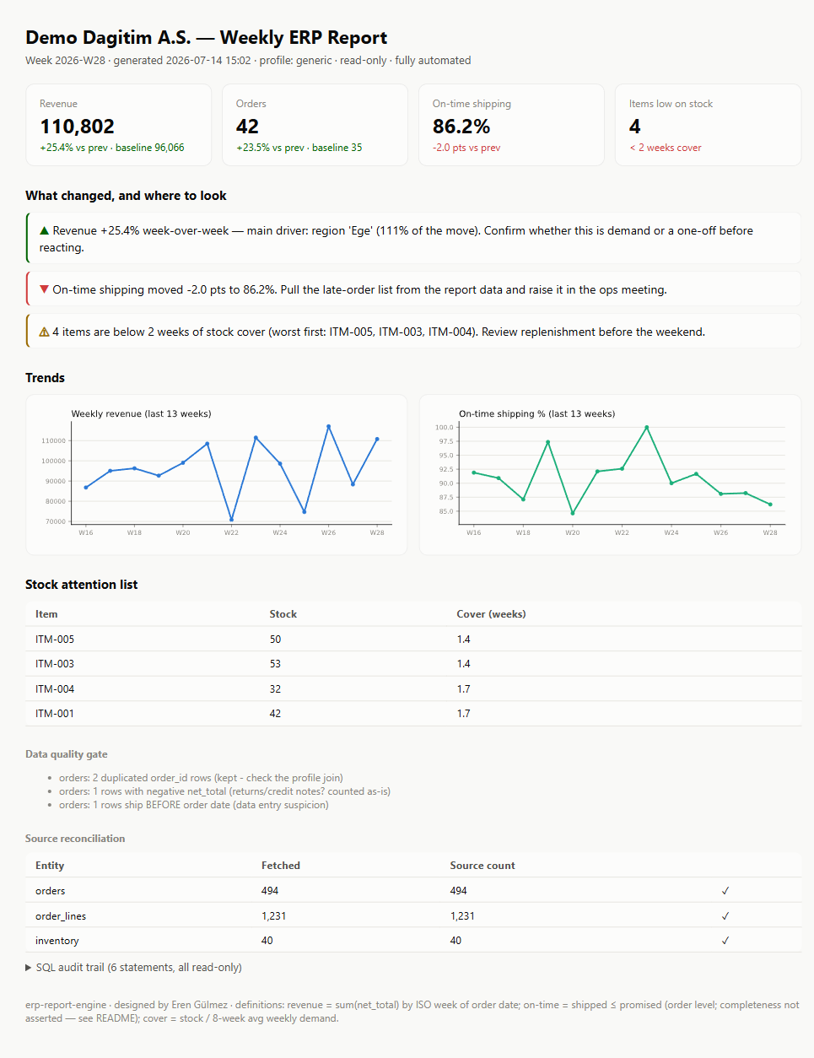The height and width of the screenshot is (1058, 814).
Task: Click the 'Demo Dagitim A.S. — Weekly ERP Report' title
Action: pyautogui.click(x=206, y=37)
